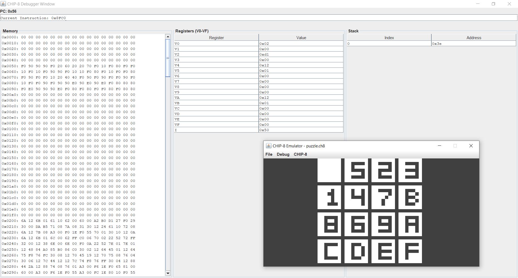Click memory row address 0x0100
The width and height of the screenshot is (518, 278).
pyautogui.click(x=10, y=129)
